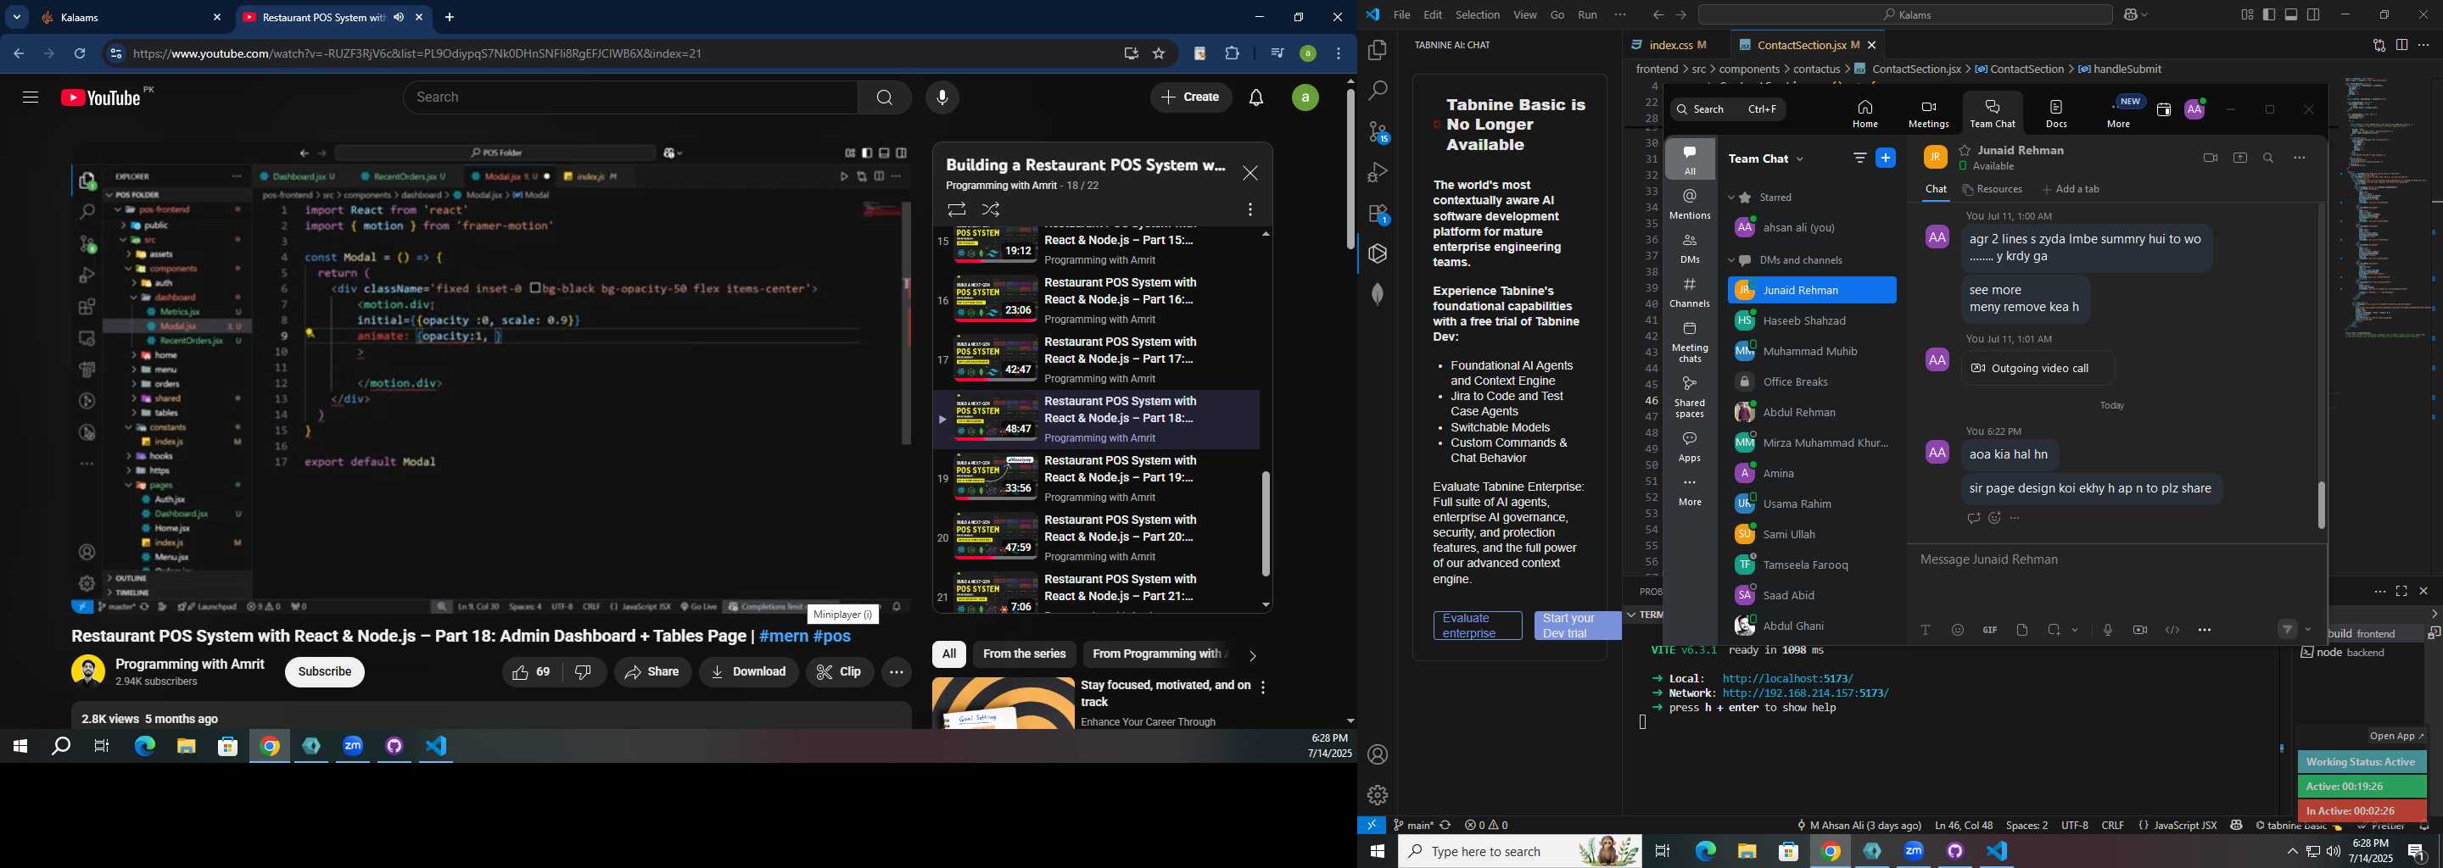
Task: Switch to Kalaams browser tab
Action: point(131,17)
